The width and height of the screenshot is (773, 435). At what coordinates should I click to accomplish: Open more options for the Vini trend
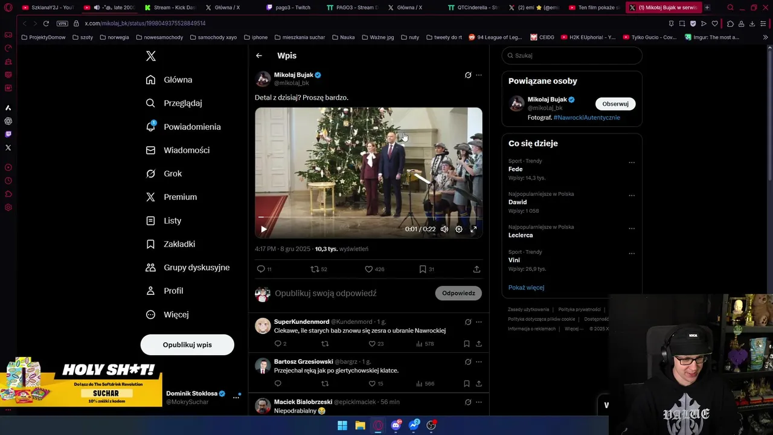(x=632, y=254)
